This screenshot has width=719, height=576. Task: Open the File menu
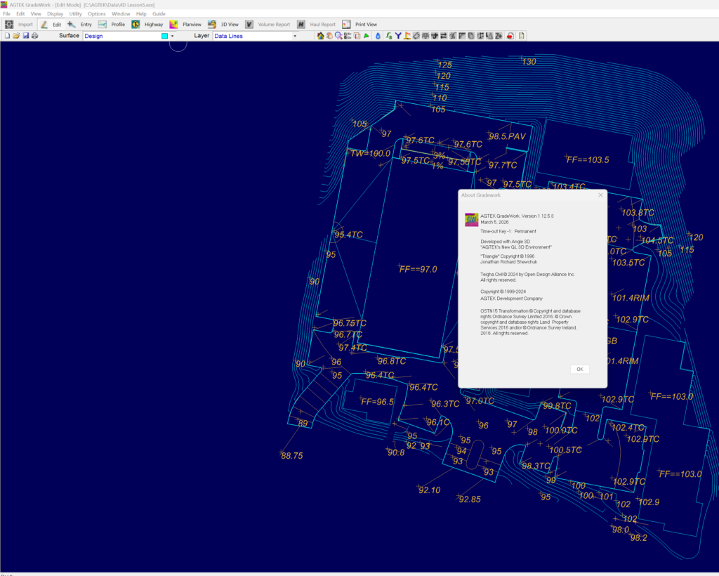(6, 14)
